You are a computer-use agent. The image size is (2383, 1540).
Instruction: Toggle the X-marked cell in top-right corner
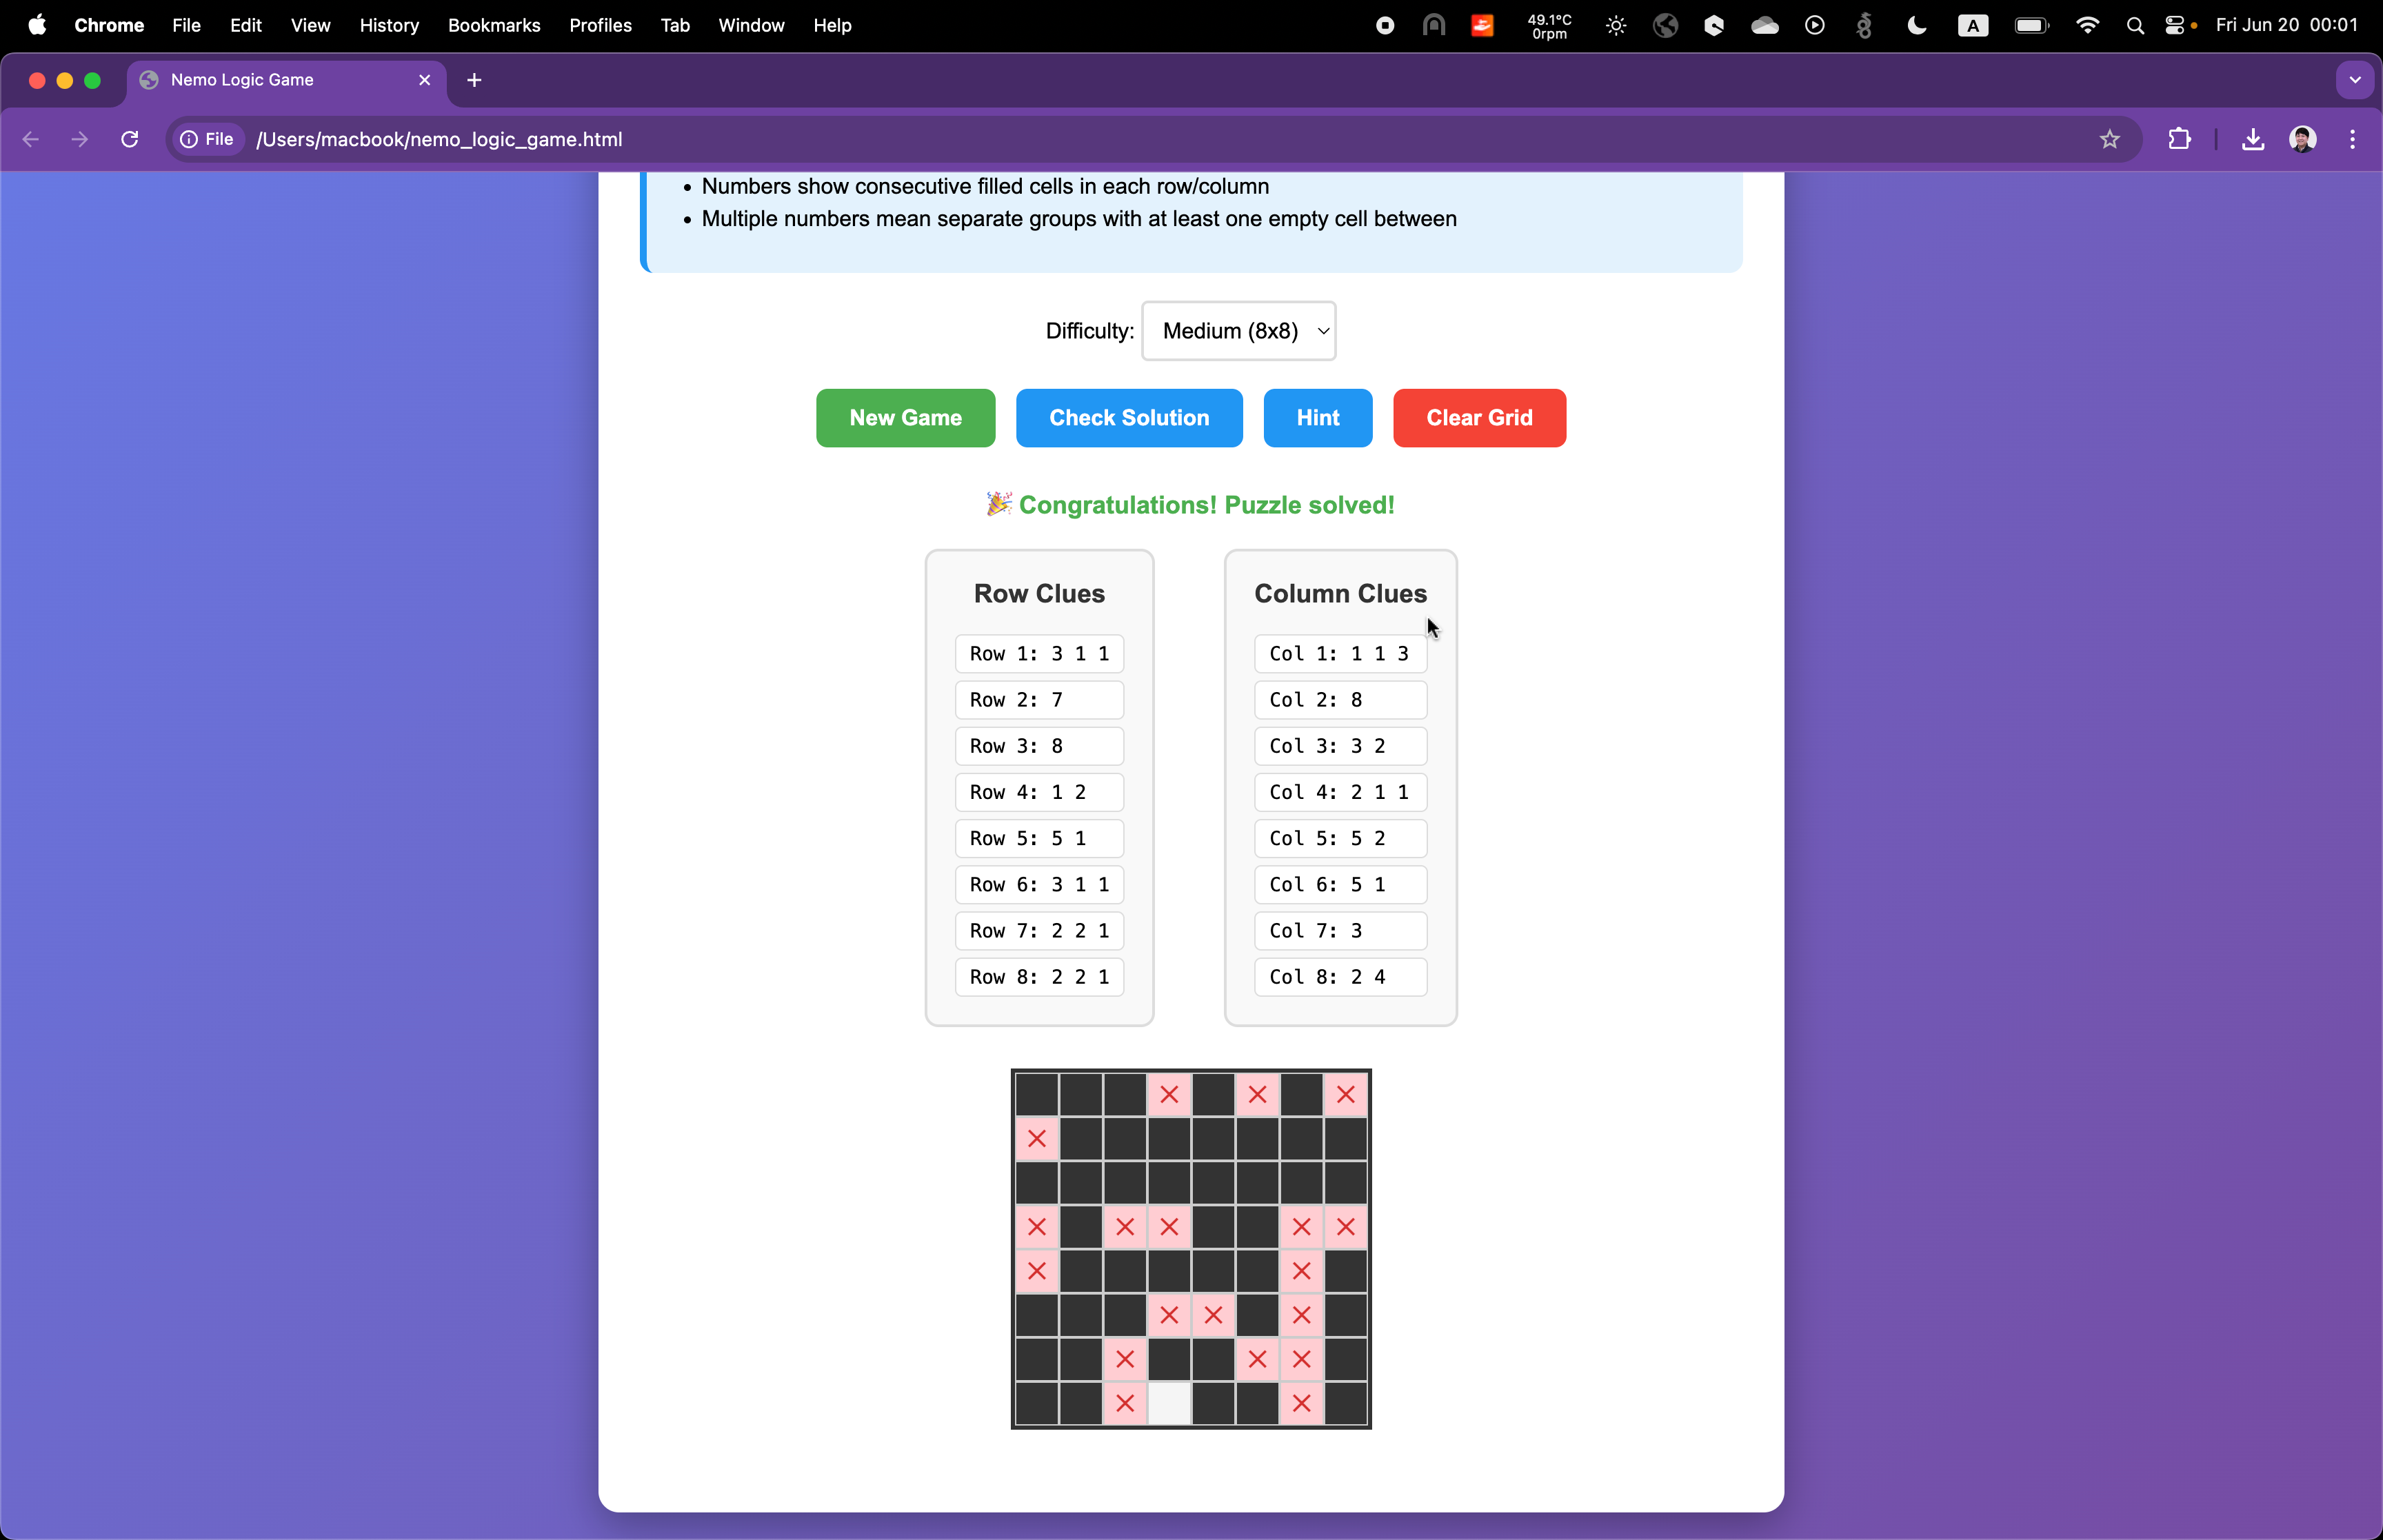pos(1346,1095)
